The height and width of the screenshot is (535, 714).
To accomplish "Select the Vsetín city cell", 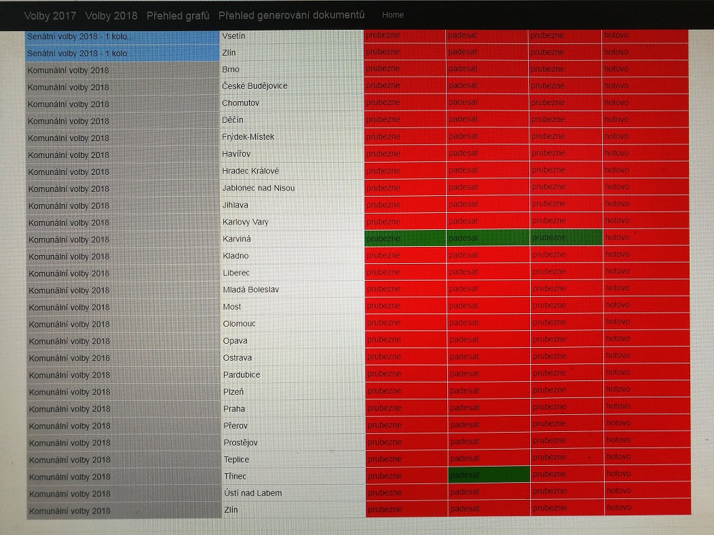I will pos(291,36).
